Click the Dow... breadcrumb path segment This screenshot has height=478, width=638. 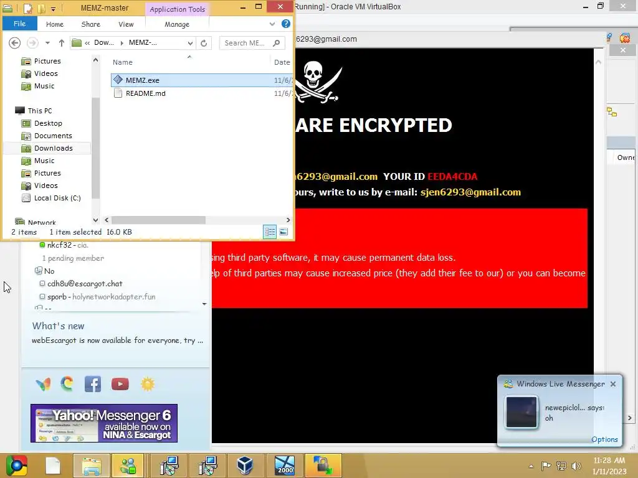pyautogui.click(x=104, y=42)
